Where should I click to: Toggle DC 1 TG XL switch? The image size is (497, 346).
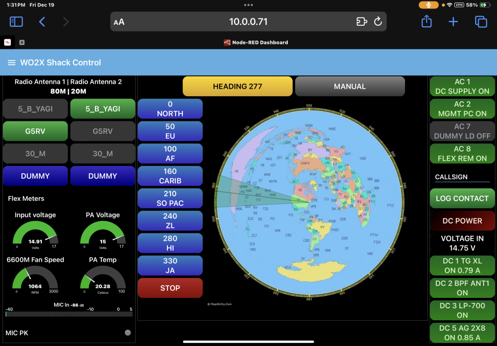pos(462,266)
